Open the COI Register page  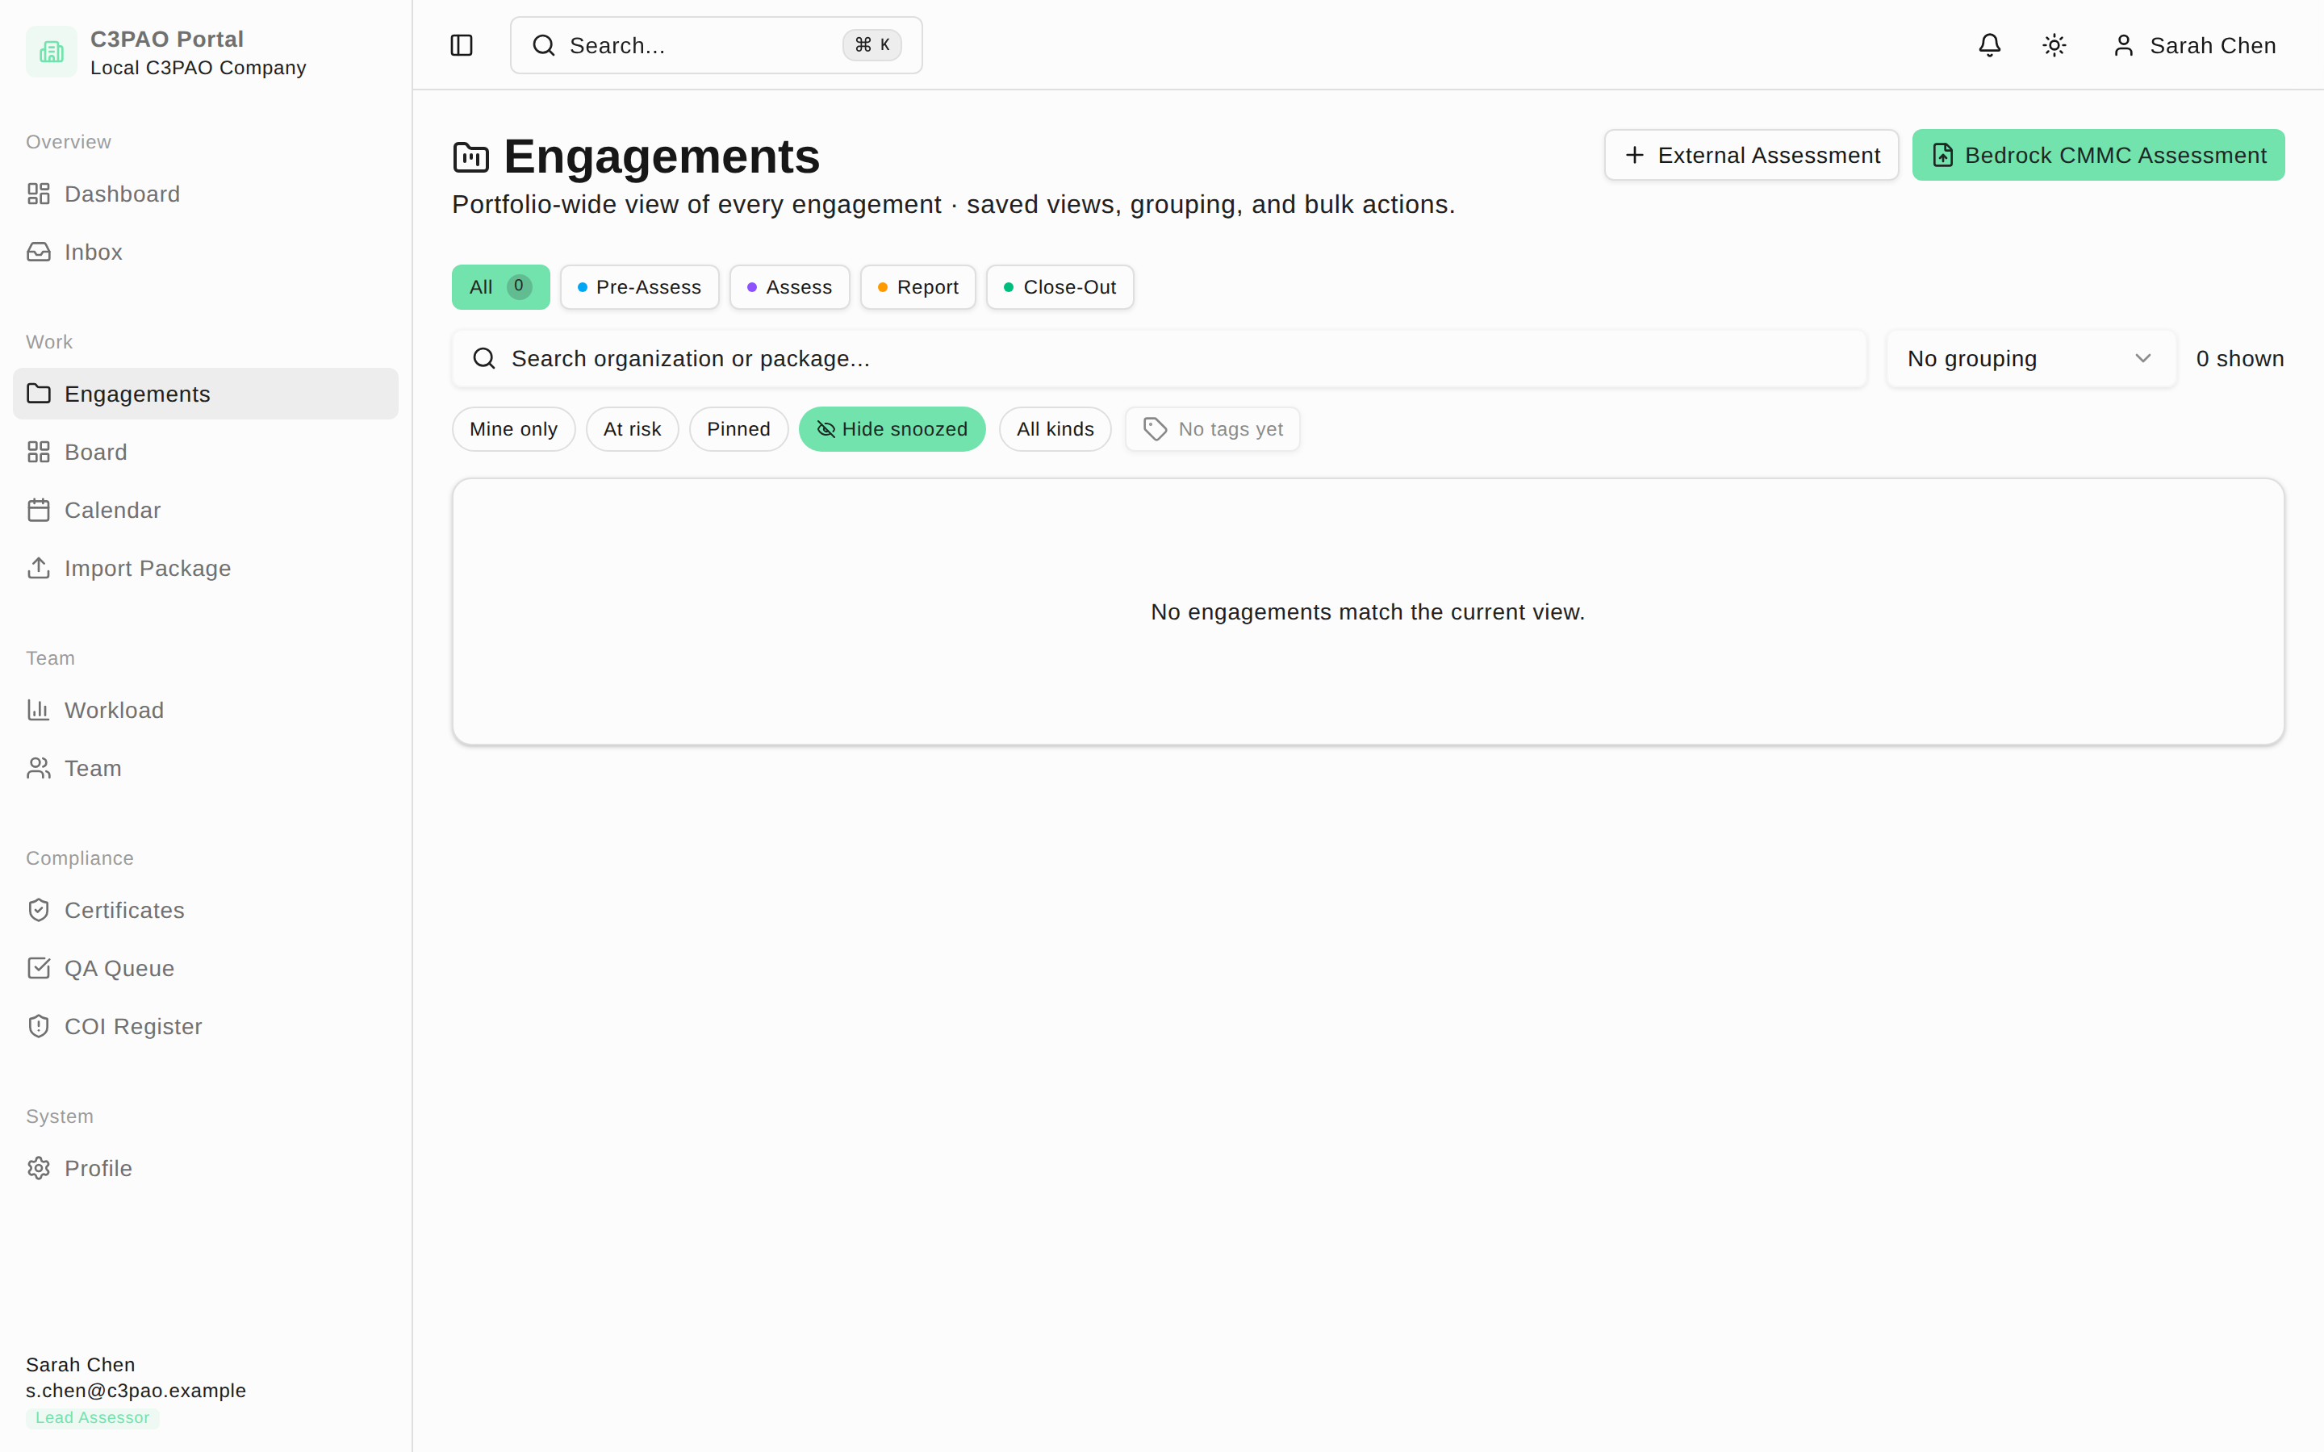pyautogui.click(x=206, y=1025)
